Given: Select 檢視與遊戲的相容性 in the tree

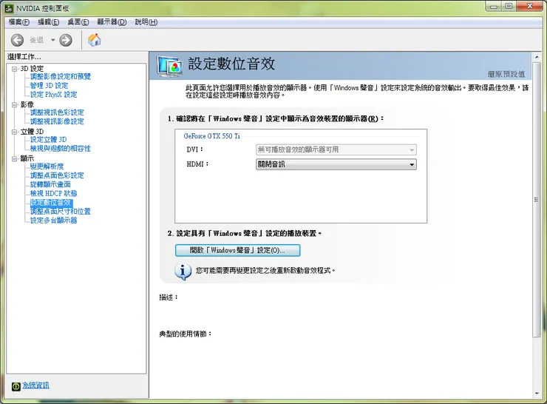Looking at the screenshot, I should click(61, 149).
